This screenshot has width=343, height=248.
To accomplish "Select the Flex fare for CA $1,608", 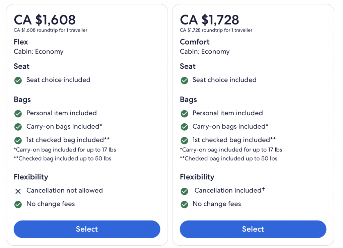I will tap(87, 229).
